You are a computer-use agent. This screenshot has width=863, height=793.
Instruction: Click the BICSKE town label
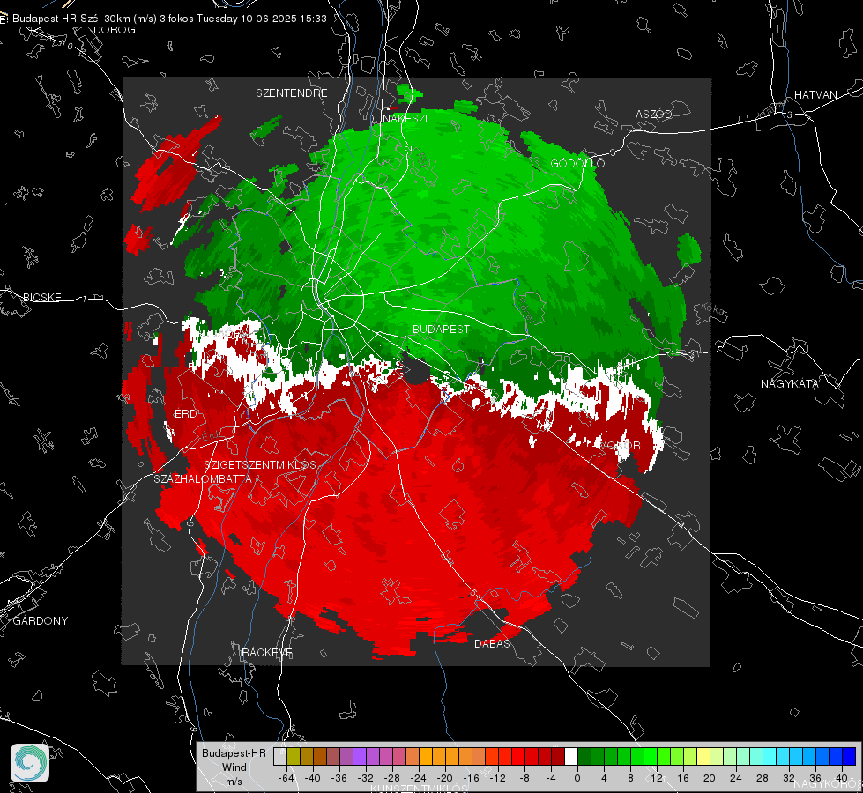pyautogui.click(x=41, y=297)
